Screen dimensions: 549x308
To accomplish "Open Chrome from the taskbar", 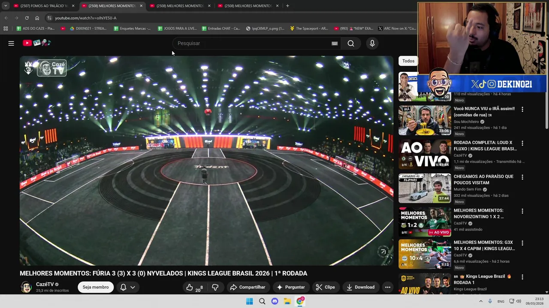I will (x=300, y=301).
